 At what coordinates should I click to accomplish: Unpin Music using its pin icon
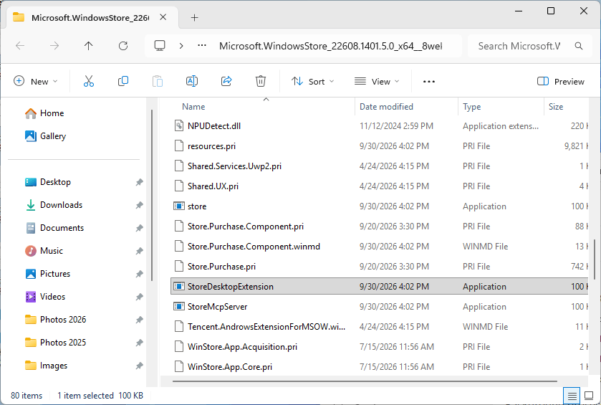click(139, 251)
